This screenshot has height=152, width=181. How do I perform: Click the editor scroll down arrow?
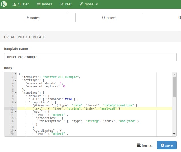point(174,134)
